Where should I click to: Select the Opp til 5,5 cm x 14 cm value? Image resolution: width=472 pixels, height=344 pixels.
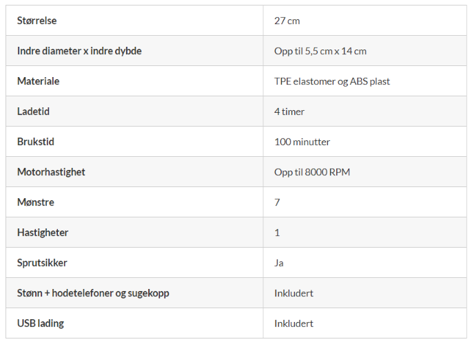[320, 51]
